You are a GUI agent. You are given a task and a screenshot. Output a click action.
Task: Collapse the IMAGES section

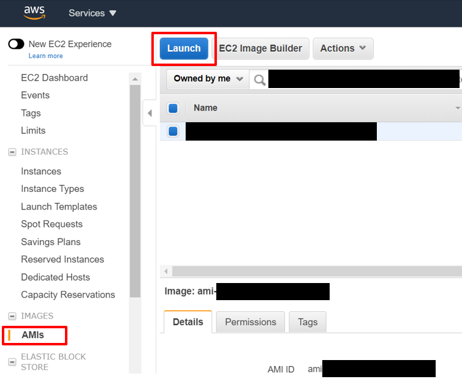click(12, 316)
